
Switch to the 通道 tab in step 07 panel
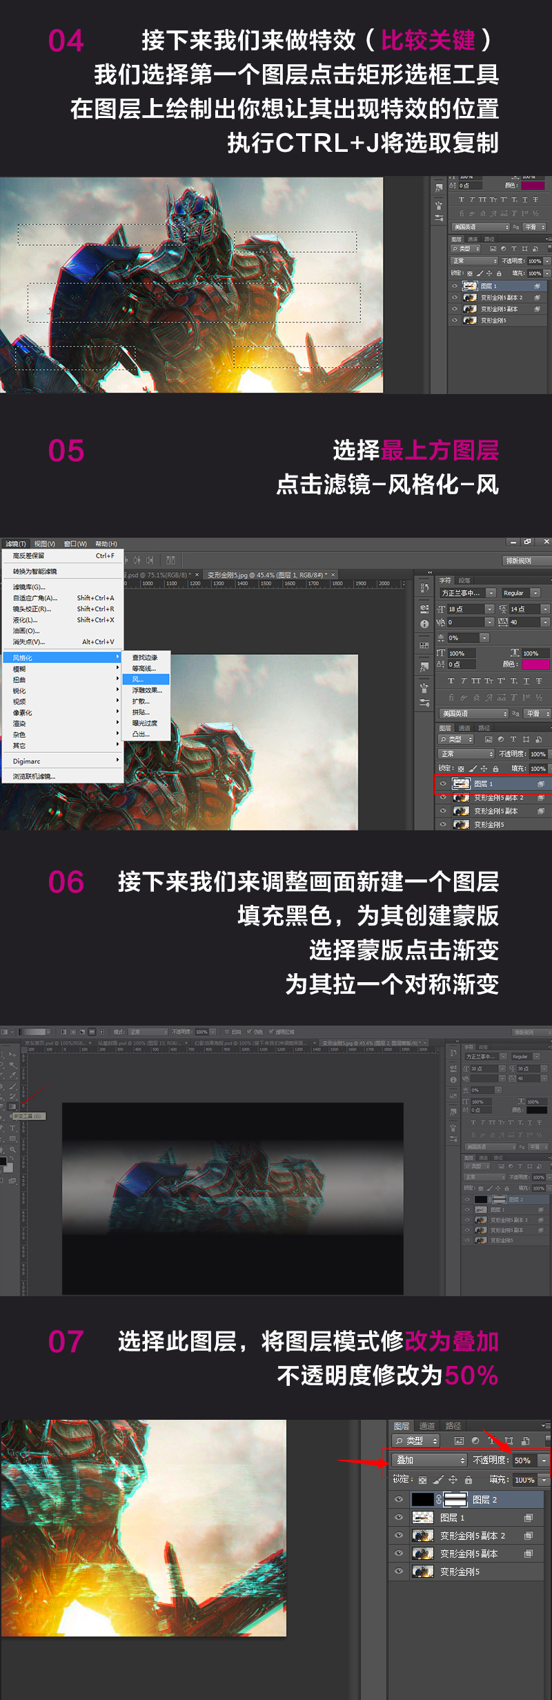427,1425
